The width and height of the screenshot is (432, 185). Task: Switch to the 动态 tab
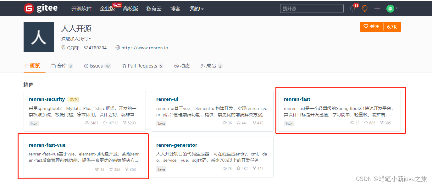[182, 66]
